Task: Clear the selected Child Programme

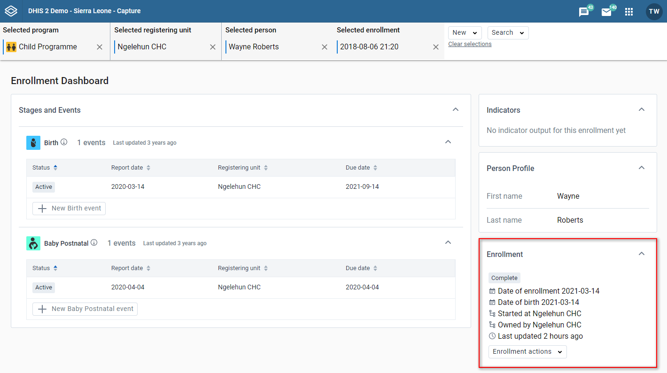Action: click(100, 47)
